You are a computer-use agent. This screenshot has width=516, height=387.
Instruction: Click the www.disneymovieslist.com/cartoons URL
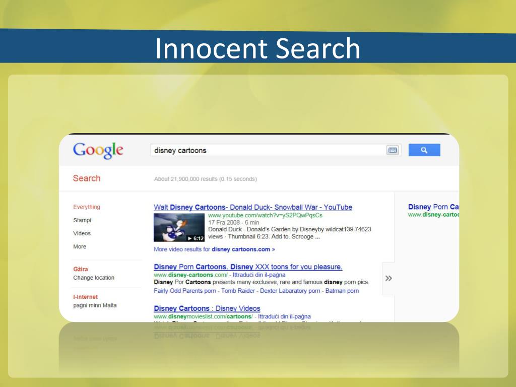point(203,316)
